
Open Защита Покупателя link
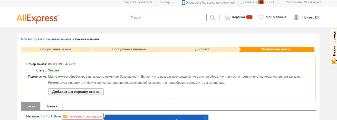click(138, 2)
